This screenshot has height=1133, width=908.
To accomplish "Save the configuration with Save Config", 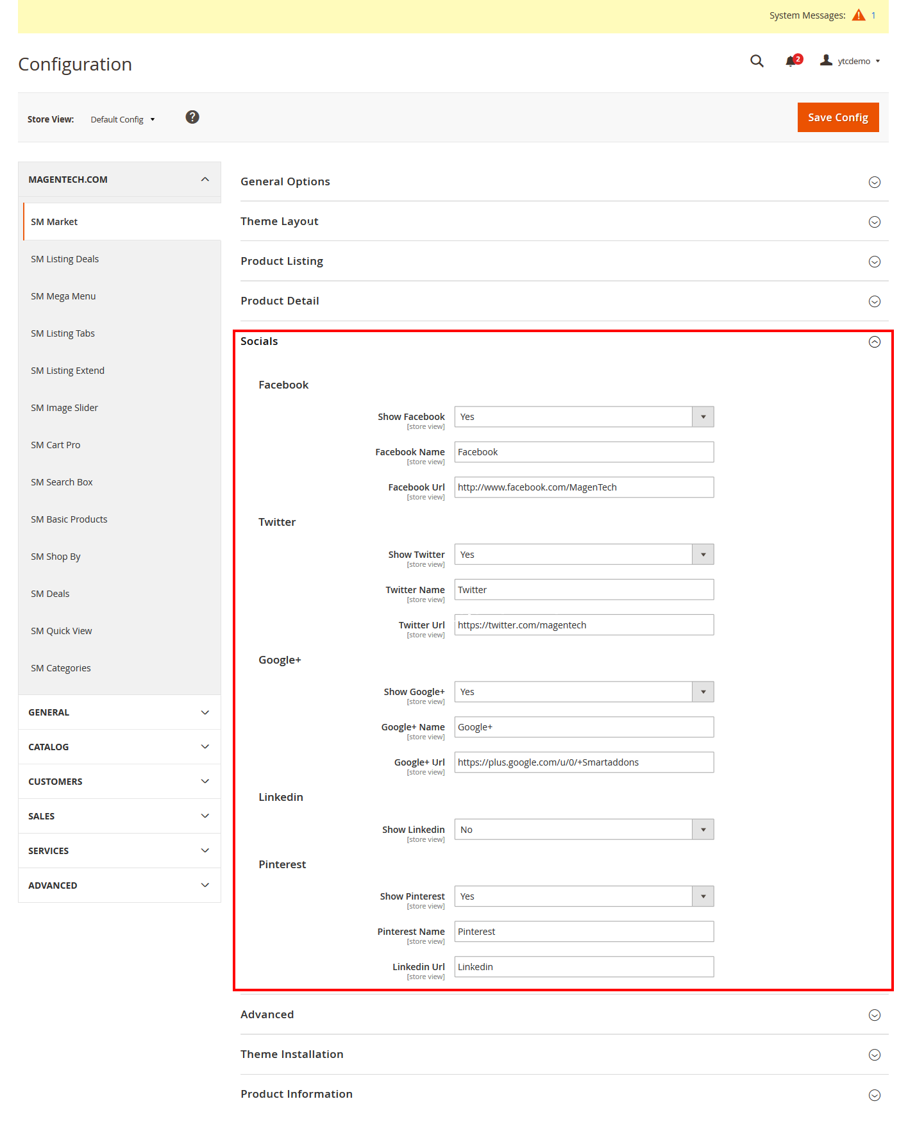I will (x=837, y=117).
